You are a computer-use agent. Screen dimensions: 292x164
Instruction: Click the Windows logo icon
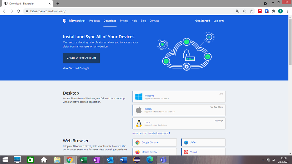(x=139, y=97)
